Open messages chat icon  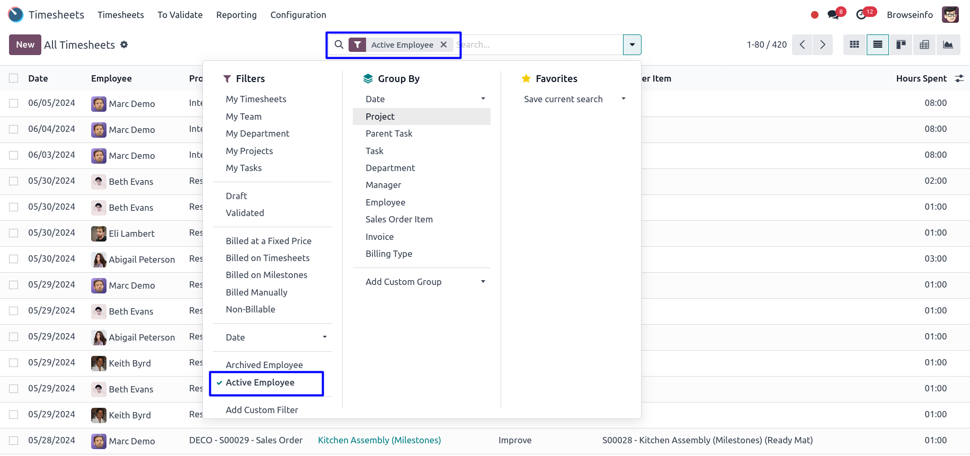[x=833, y=15]
